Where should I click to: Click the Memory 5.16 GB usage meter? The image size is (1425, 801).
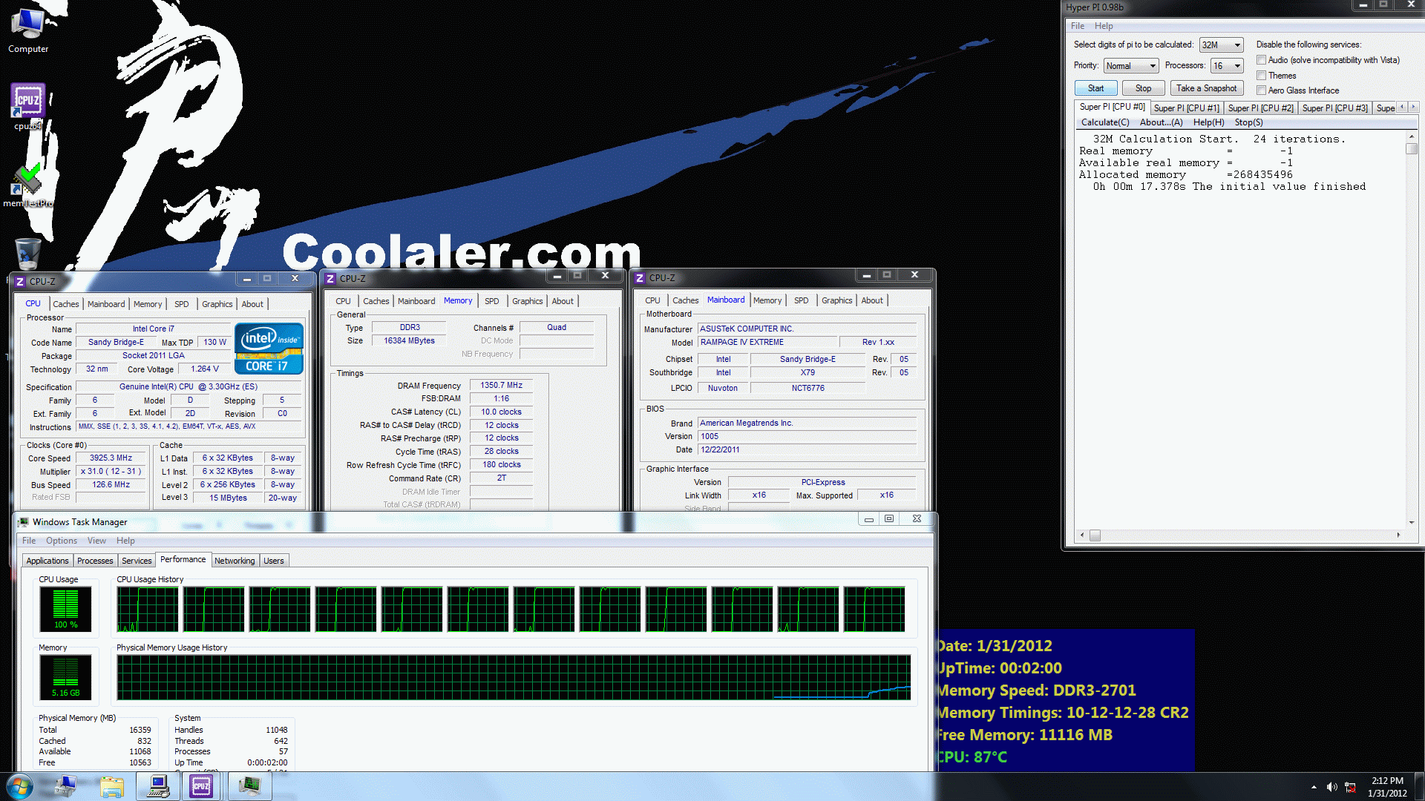tap(65, 677)
